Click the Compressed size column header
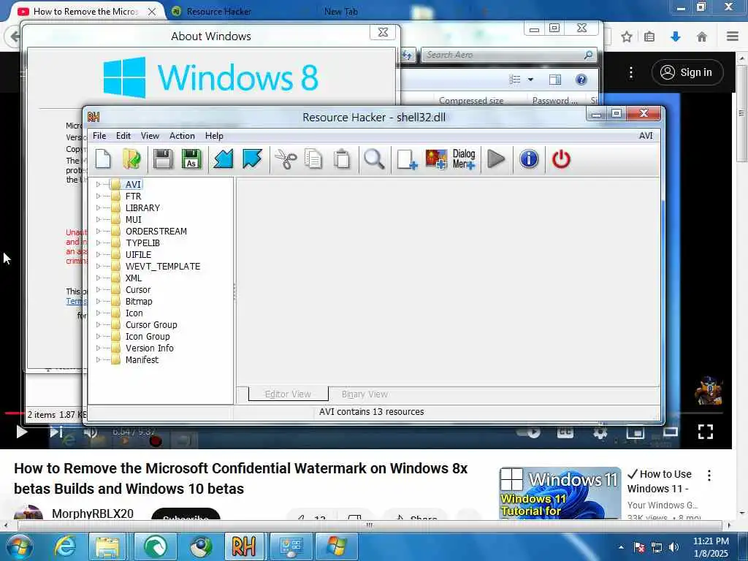Viewport: 748px width, 561px height. click(x=471, y=101)
